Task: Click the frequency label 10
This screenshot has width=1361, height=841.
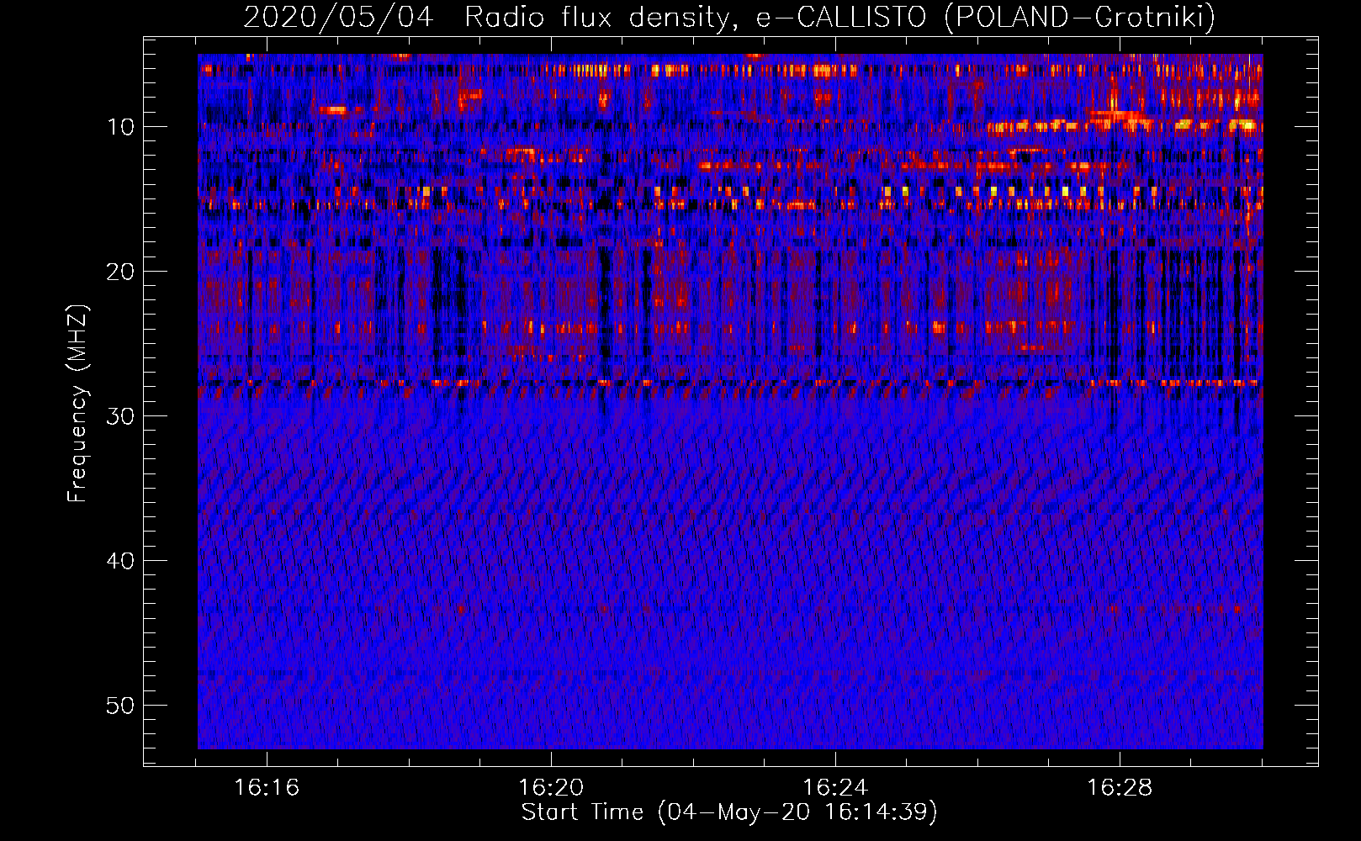Action: click(120, 127)
